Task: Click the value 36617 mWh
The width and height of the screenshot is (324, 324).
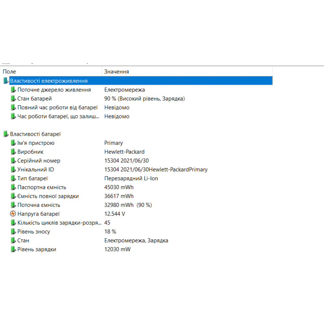Action: (x=119, y=196)
